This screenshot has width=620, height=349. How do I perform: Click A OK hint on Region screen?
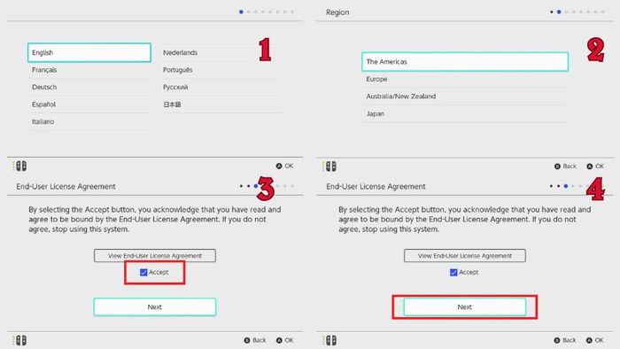[x=595, y=167]
